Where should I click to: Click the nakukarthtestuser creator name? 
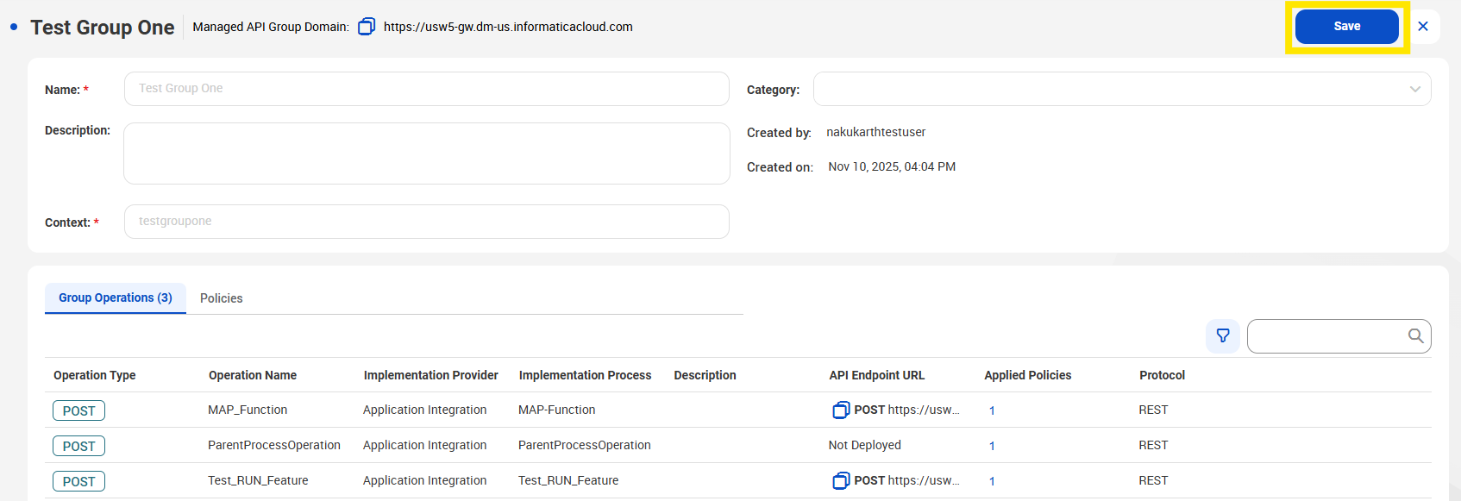(x=876, y=132)
